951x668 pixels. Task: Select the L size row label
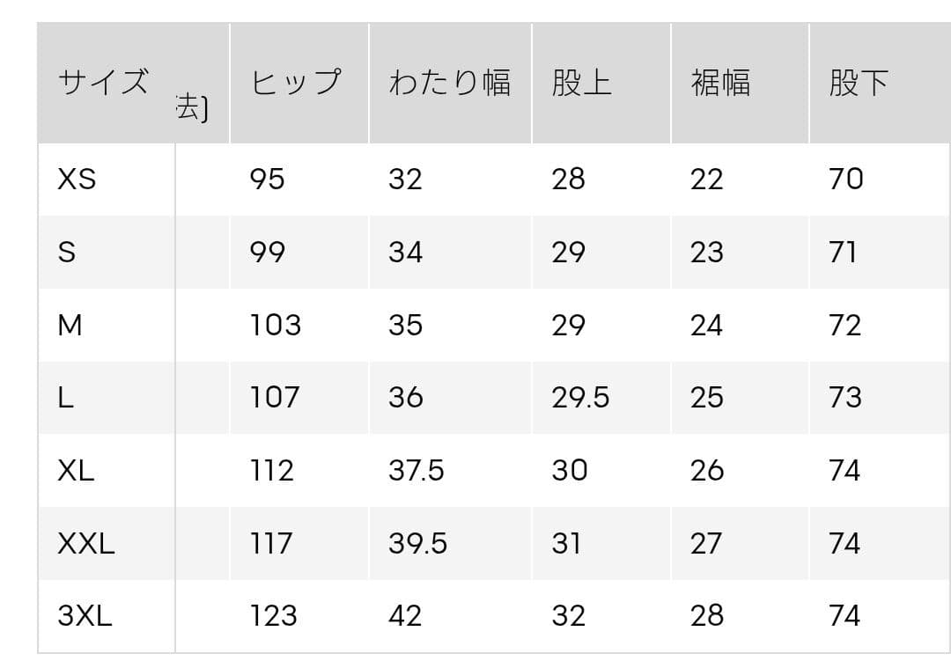click(65, 398)
